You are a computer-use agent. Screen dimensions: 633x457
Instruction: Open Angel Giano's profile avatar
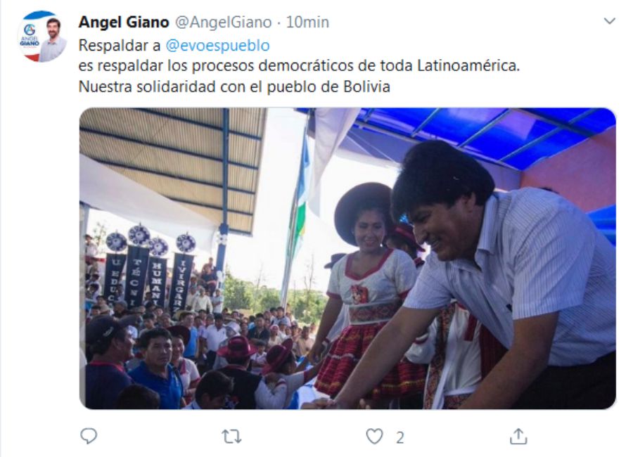click(x=42, y=37)
